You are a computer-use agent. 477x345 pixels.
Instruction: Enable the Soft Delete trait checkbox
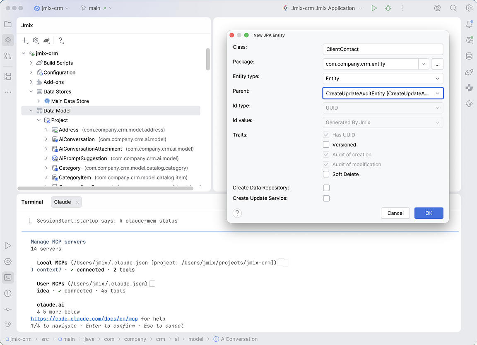(x=326, y=174)
